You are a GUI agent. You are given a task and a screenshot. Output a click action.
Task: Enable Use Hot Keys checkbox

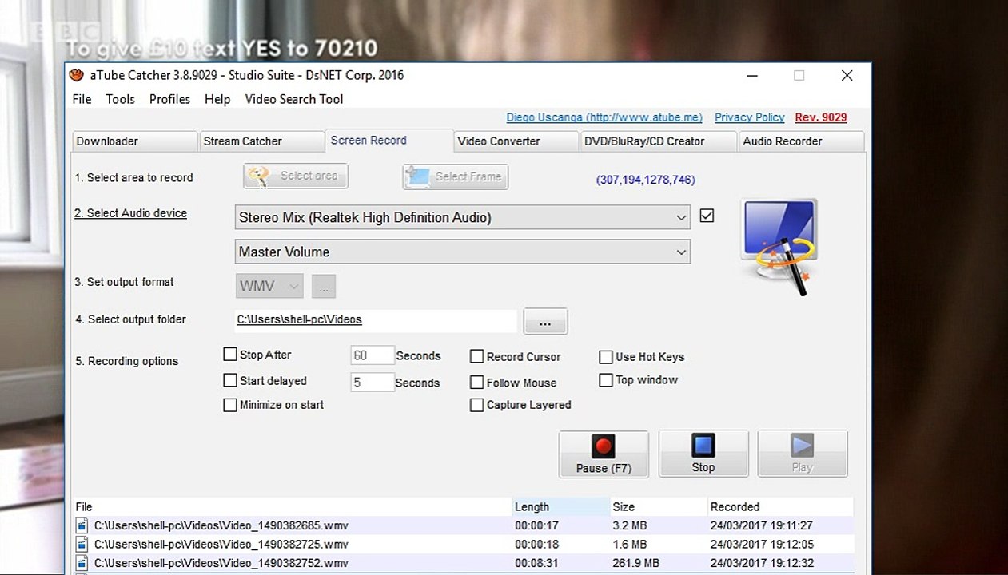point(606,357)
